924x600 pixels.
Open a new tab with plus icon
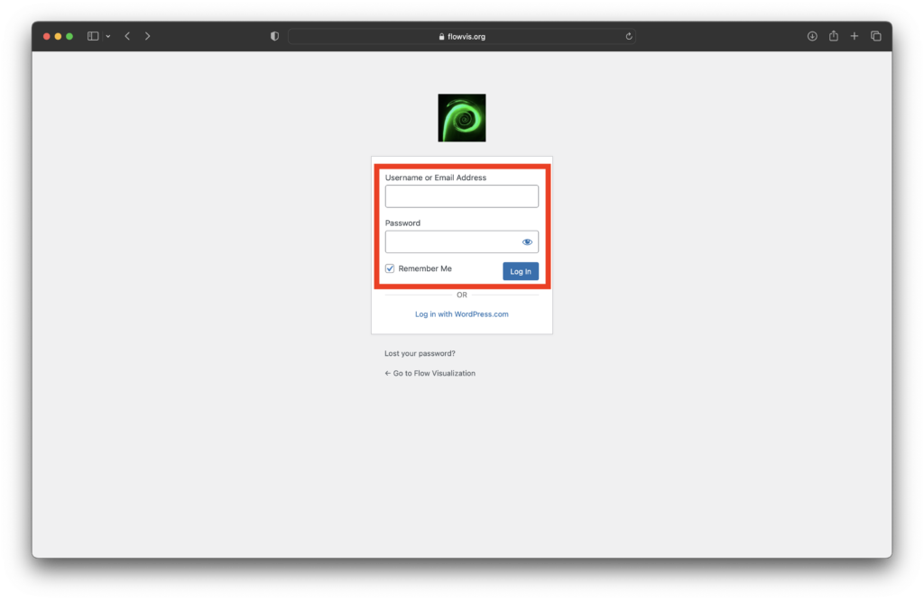coord(855,36)
